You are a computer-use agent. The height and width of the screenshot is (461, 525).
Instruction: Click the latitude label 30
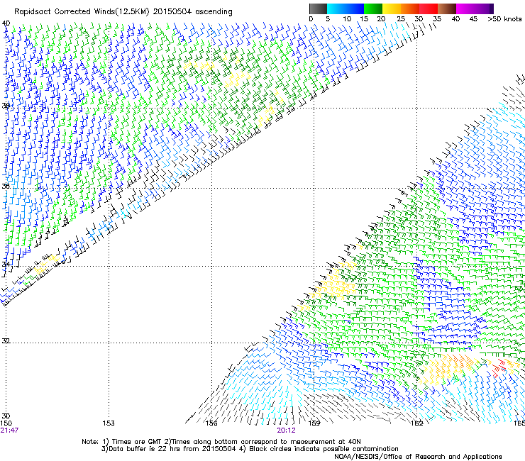click(6, 416)
